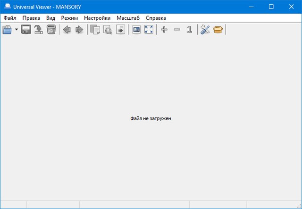Click the Zoom out minus icon
This screenshot has height=209, width=302.
(x=177, y=30)
